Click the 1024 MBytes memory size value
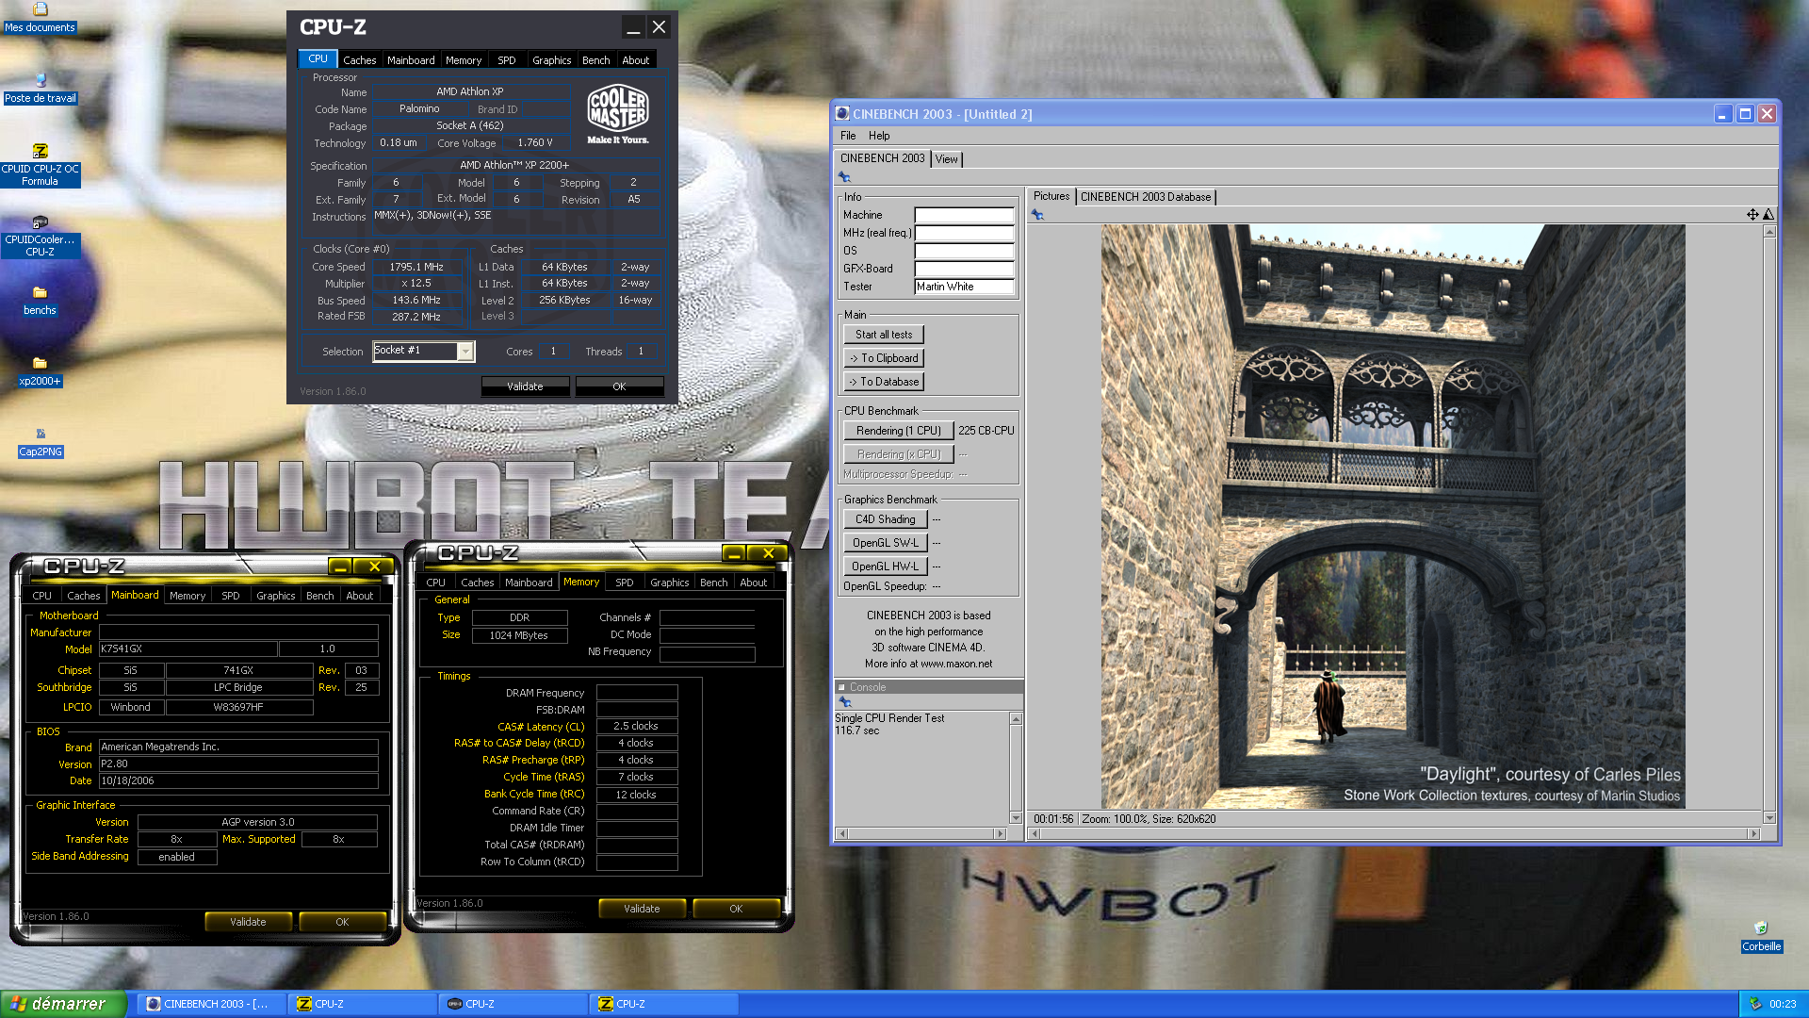Image resolution: width=1809 pixels, height=1018 pixels. tap(519, 635)
